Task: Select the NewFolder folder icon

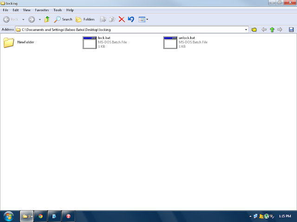Action: coord(9,42)
